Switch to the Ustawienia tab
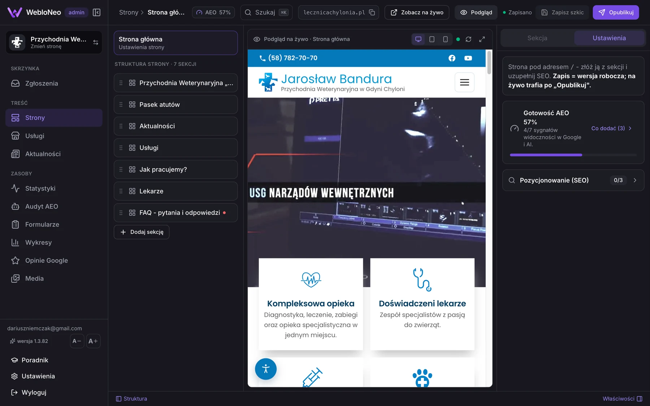The image size is (650, 406). pyautogui.click(x=609, y=38)
